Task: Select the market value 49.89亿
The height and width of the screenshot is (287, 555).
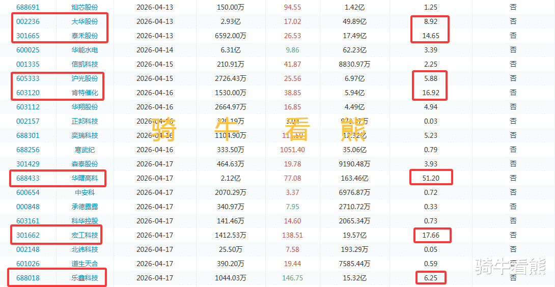Action: tap(355, 21)
